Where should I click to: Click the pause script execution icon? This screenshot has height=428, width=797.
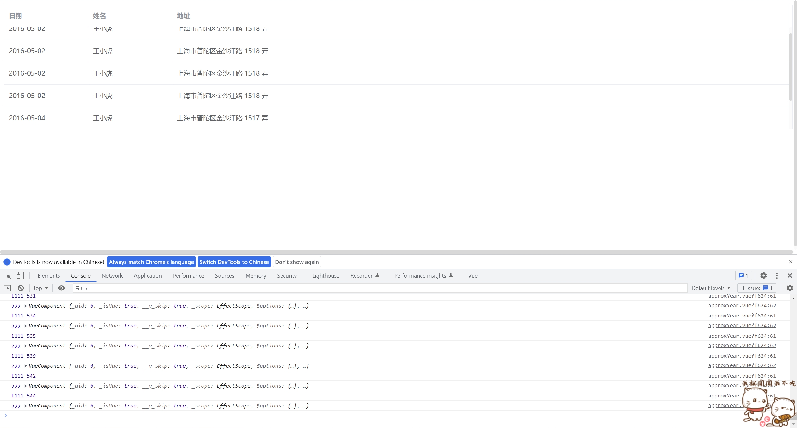pyautogui.click(x=7, y=288)
